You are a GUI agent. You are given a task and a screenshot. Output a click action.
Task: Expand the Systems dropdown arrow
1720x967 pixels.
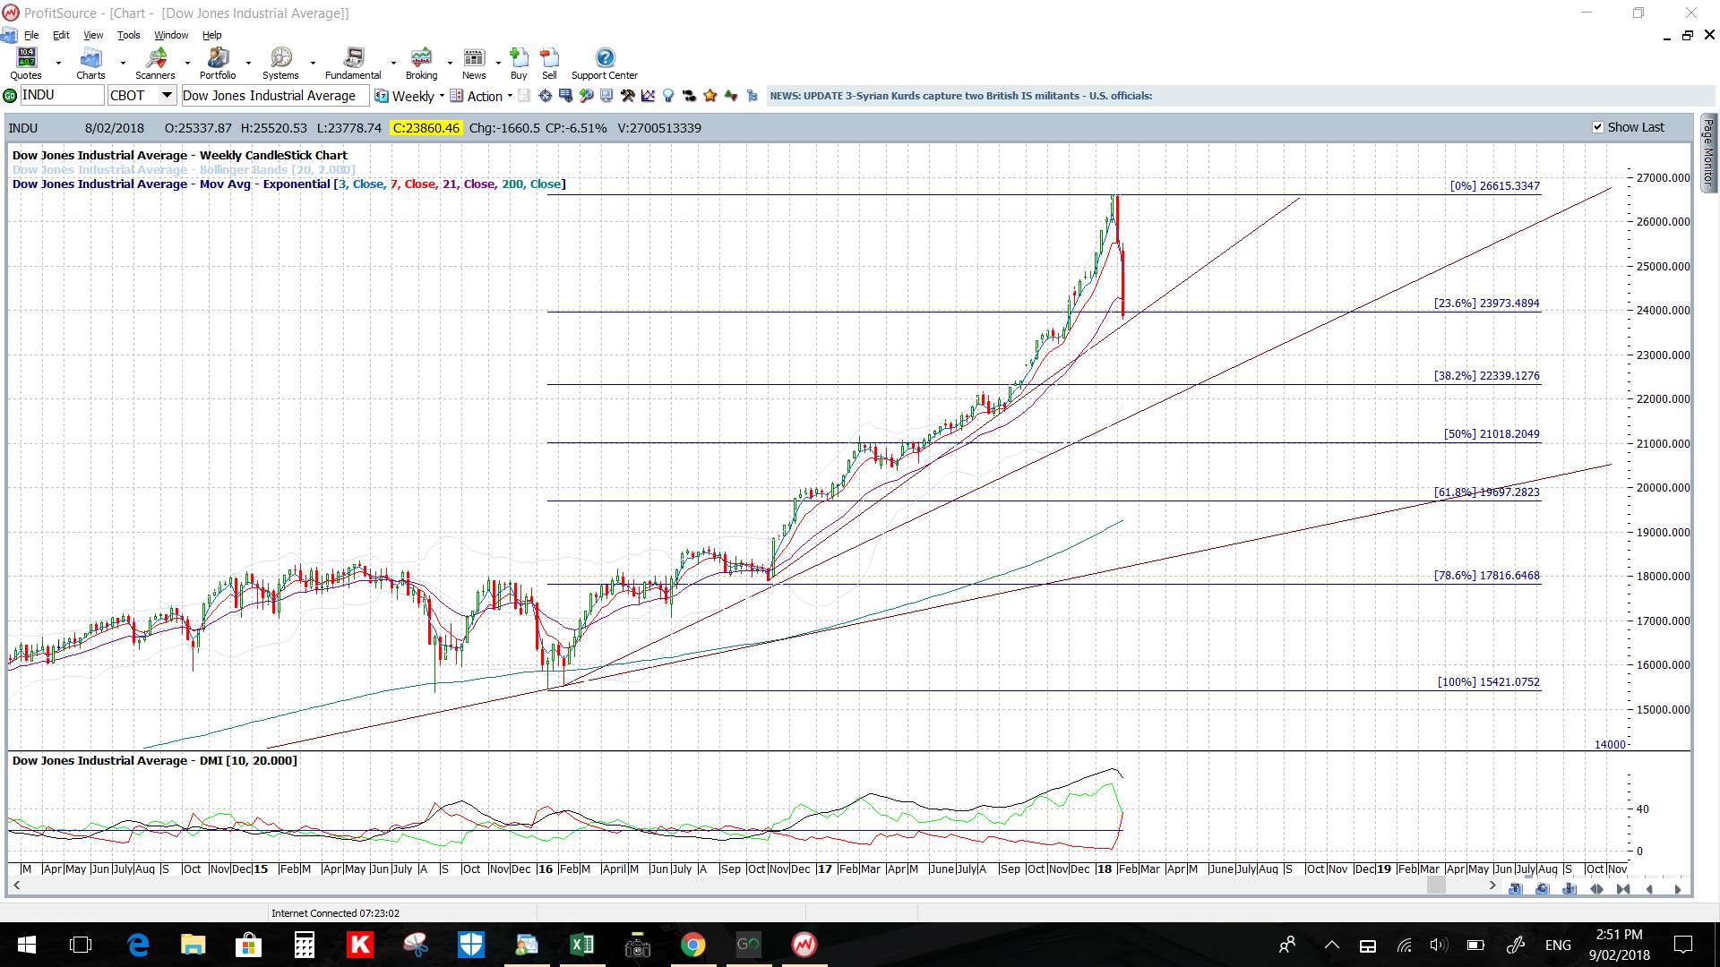[x=313, y=64]
